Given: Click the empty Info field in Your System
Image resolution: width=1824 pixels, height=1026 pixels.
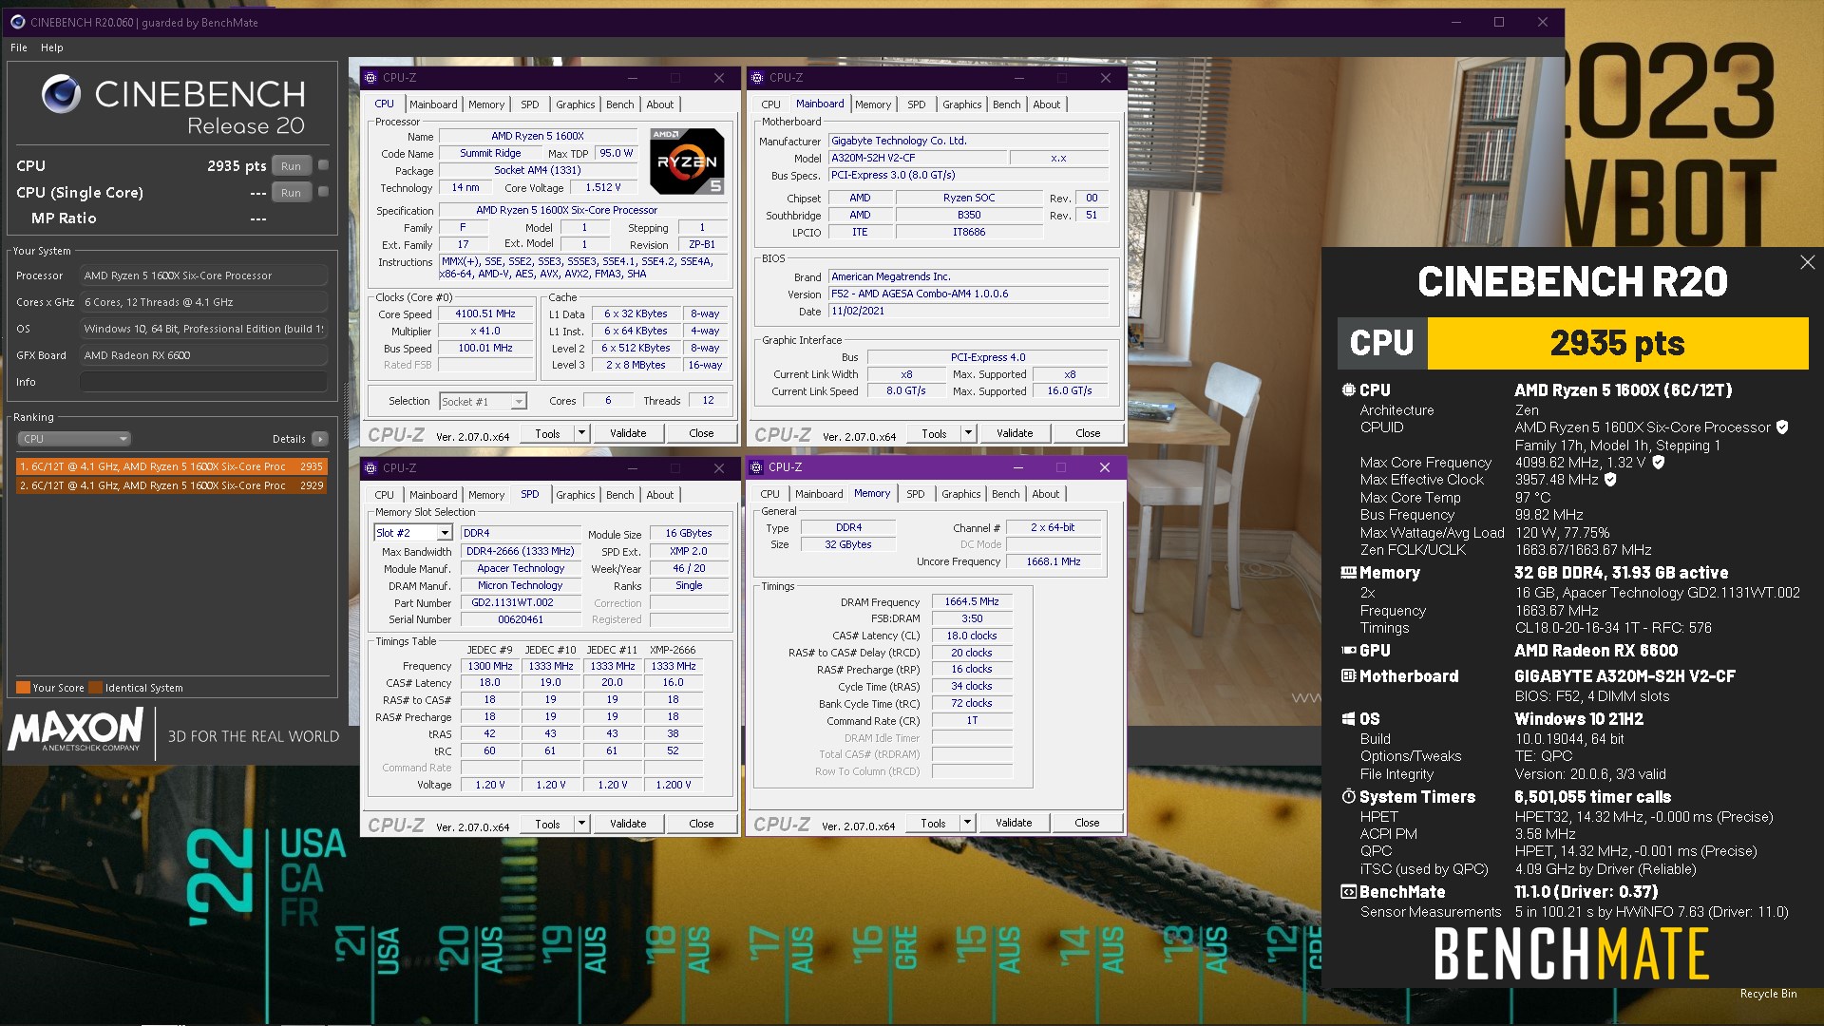Looking at the screenshot, I should click(203, 382).
